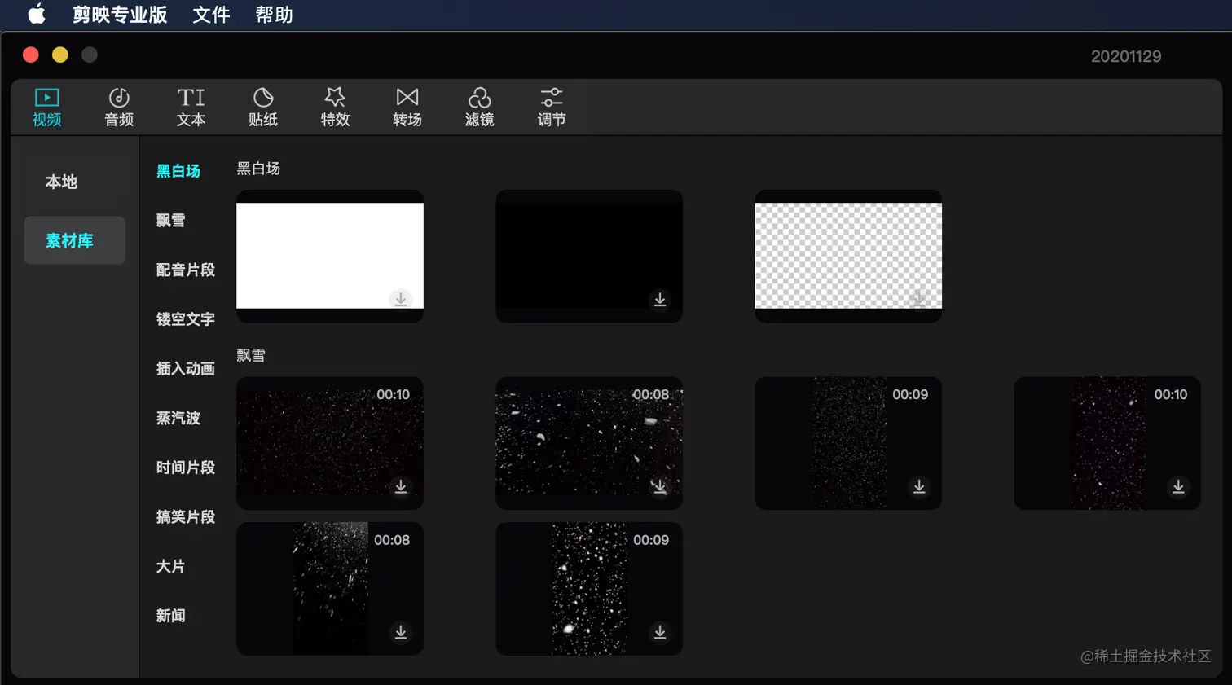Open the 调节 adjustment panel
1232x685 pixels.
coord(552,108)
